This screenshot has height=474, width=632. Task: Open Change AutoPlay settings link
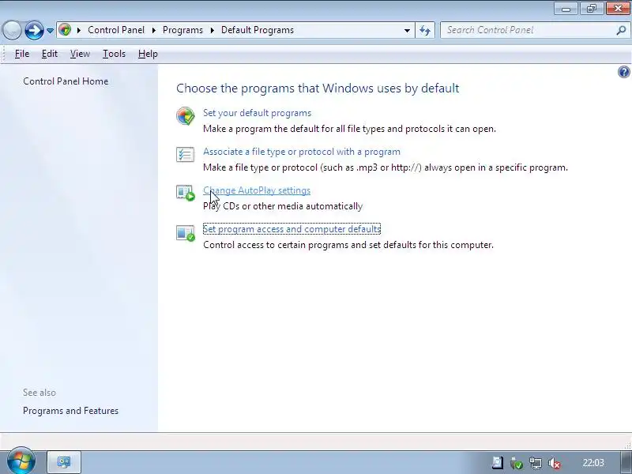click(257, 190)
